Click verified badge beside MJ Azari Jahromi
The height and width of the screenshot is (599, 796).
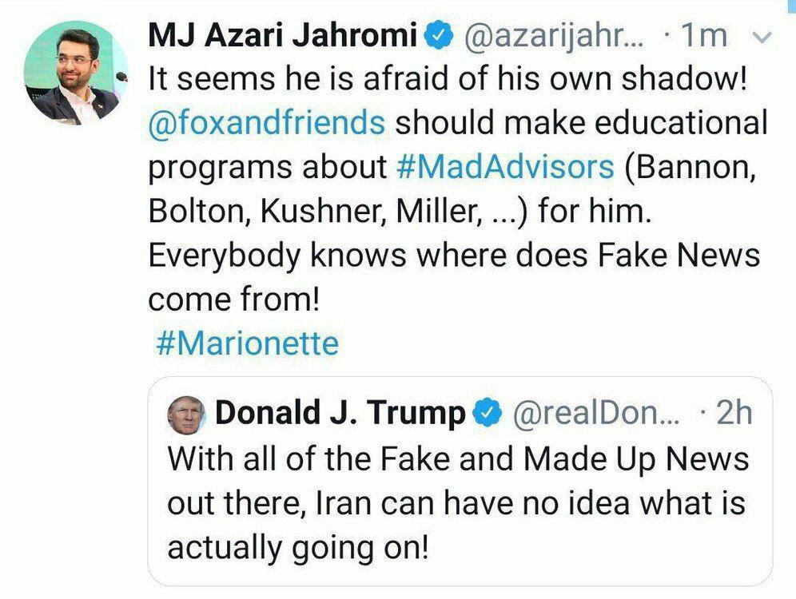[438, 35]
